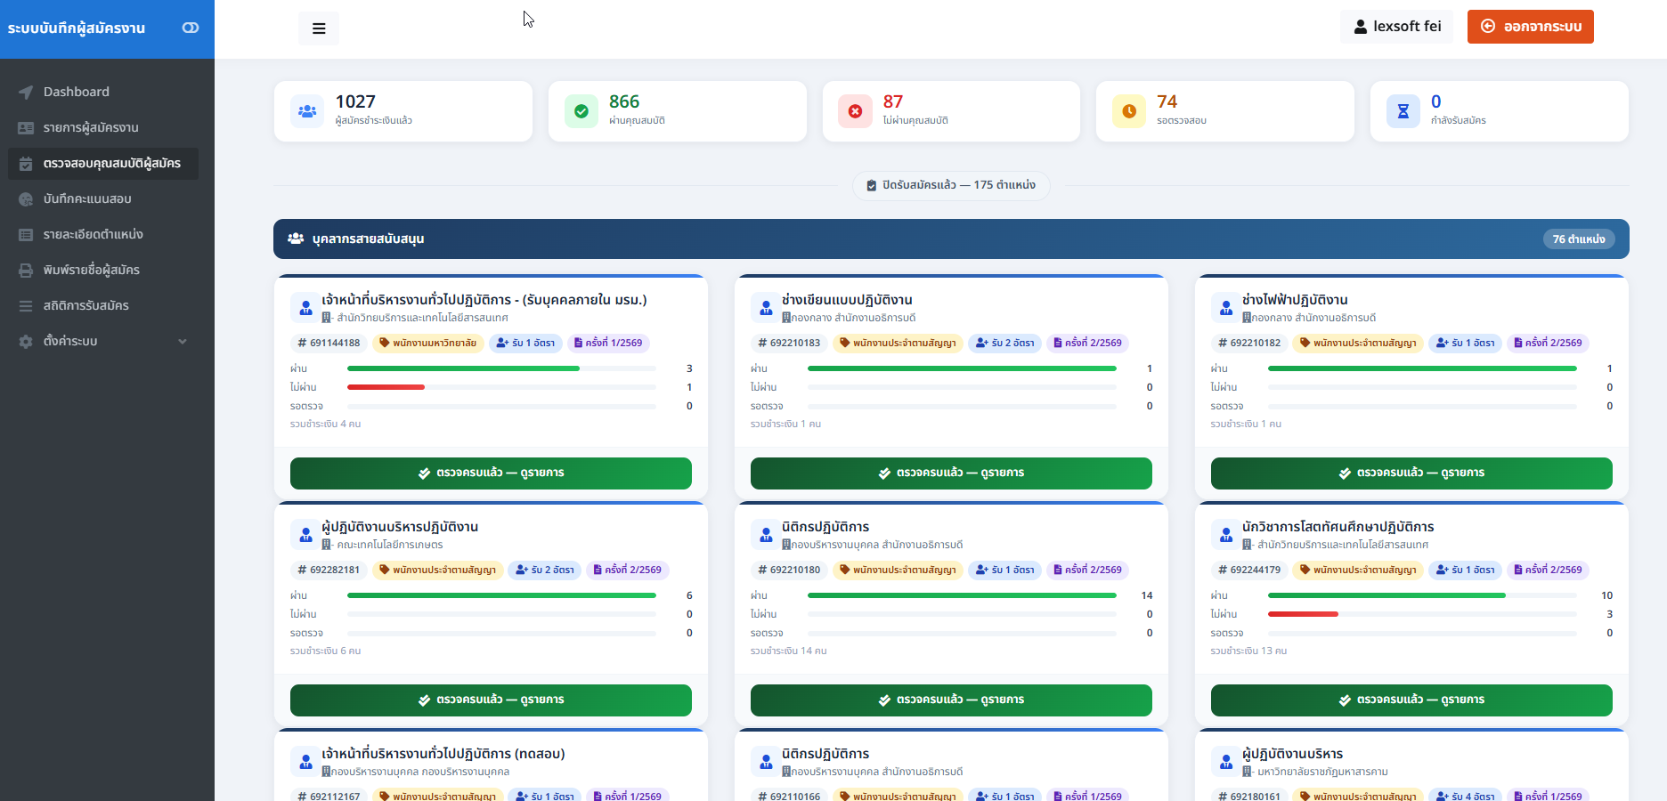
Task: Click the person icon on the นักวิชาการโสตทัศนศึกษาปฏิบัติการ card
Action: [x=1226, y=535]
